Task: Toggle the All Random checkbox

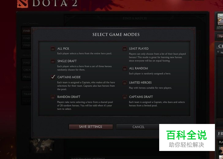Action: click(x=125, y=68)
